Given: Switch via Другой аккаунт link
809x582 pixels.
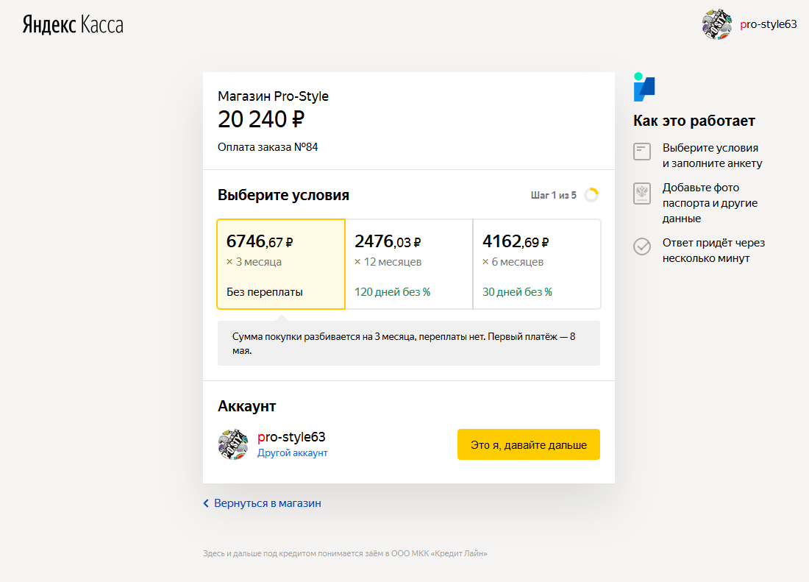Looking at the screenshot, I should pyautogui.click(x=293, y=453).
